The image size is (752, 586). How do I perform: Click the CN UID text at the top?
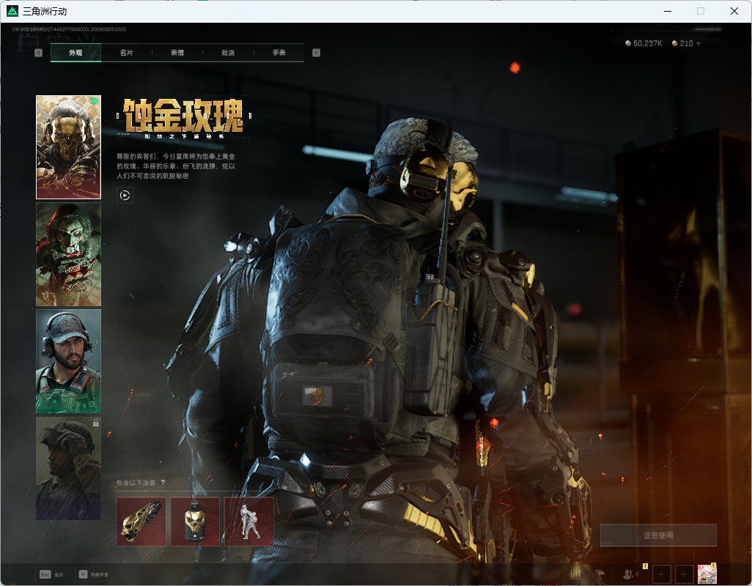(x=69, y=29)
